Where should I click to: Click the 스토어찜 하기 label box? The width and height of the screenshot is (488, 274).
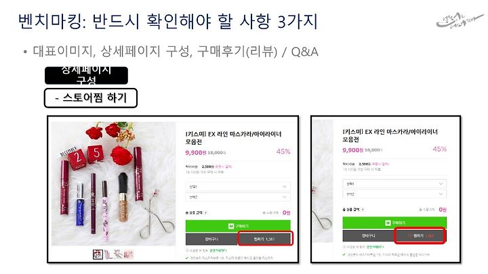click(91, 98)
